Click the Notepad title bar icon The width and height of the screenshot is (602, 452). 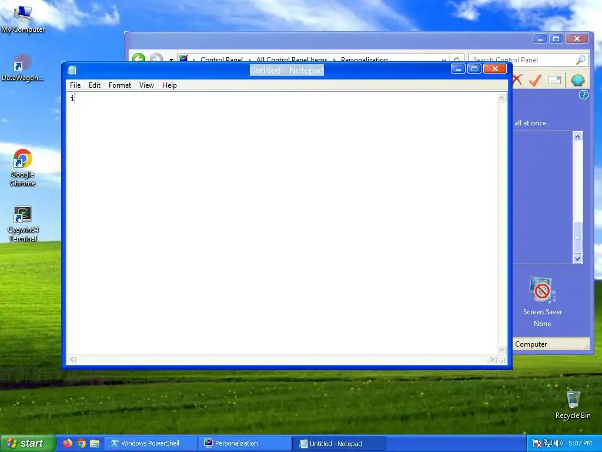coord(72,71)
